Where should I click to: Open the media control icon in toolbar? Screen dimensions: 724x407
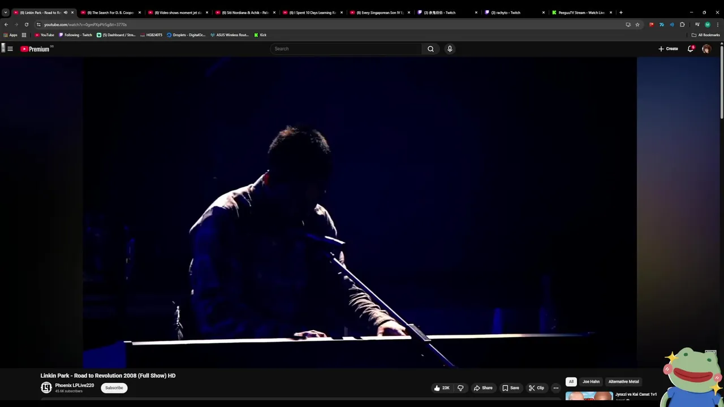[697, 24]
